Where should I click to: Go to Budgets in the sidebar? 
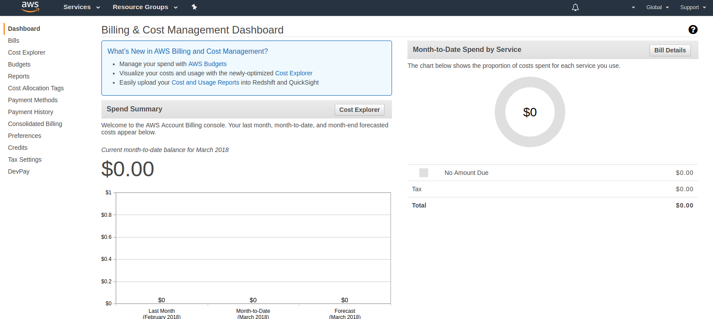point(19,64)
